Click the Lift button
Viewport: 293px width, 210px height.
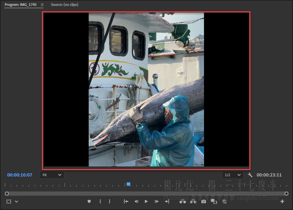point(183,202)
